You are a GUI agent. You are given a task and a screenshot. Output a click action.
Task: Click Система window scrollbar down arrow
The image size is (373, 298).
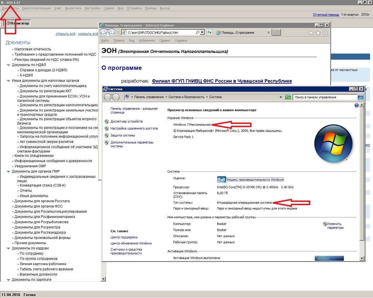[362, 258]
